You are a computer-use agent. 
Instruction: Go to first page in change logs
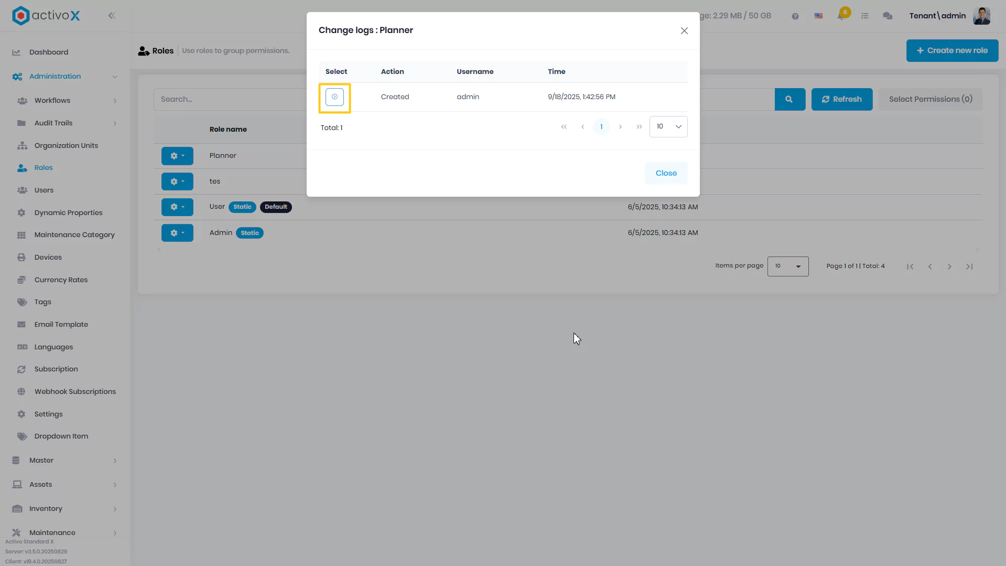[564, 127]
